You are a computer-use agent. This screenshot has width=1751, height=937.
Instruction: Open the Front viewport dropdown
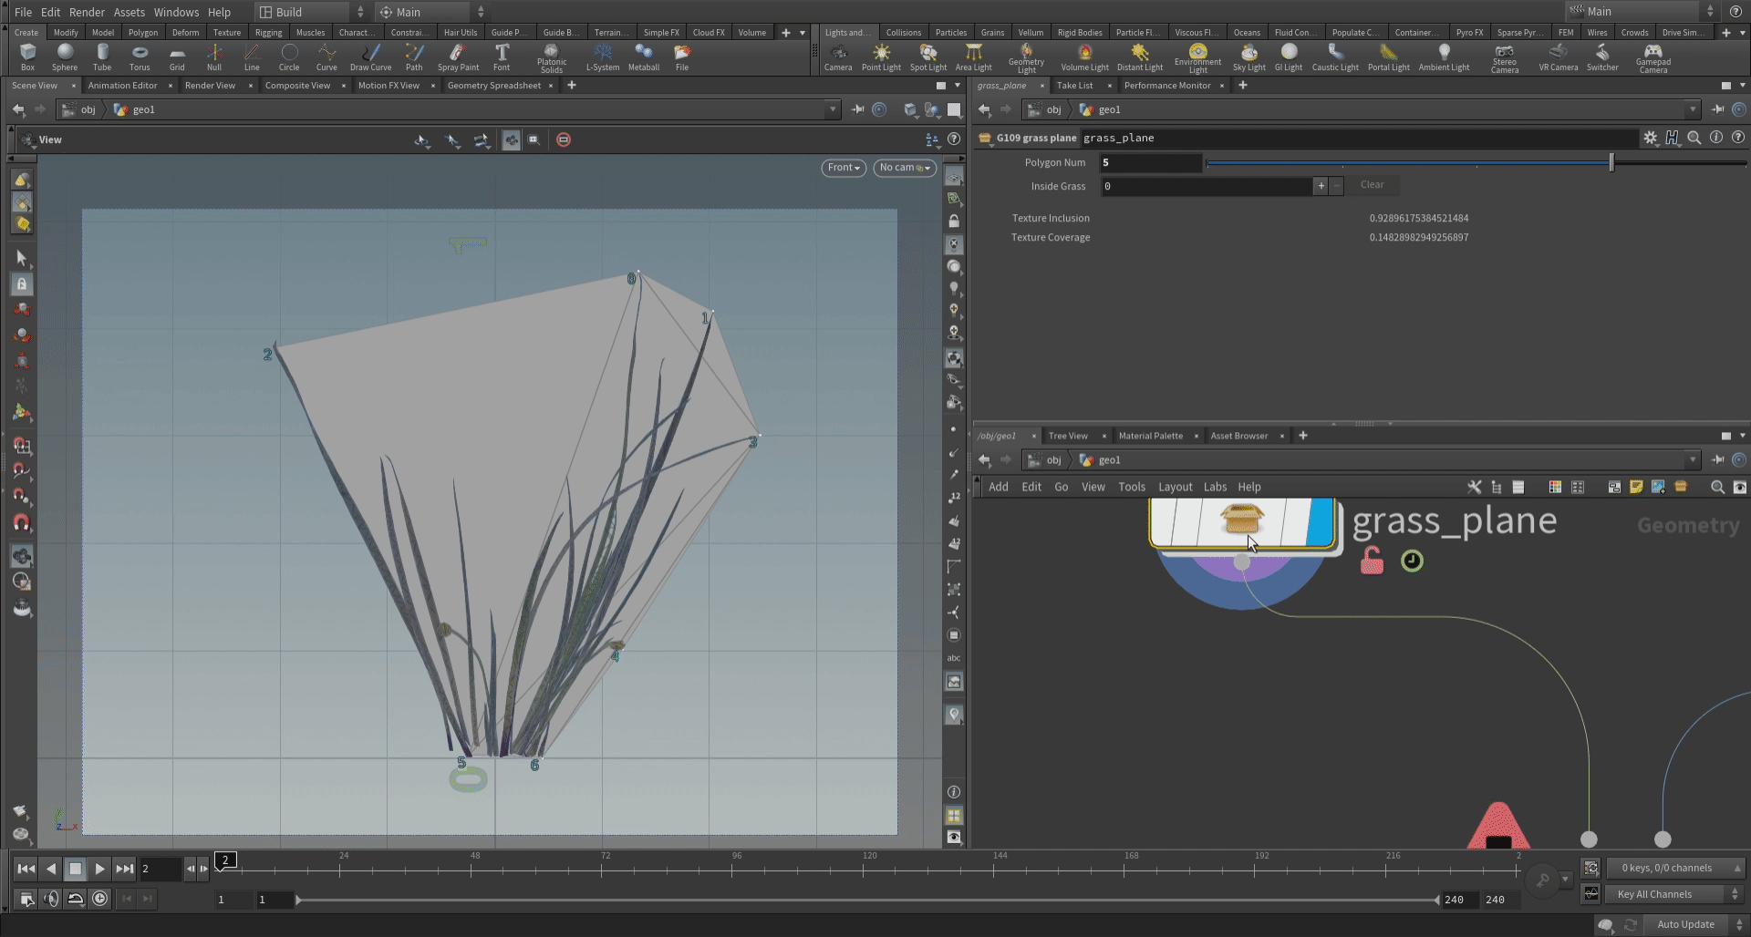click(844, 168)
